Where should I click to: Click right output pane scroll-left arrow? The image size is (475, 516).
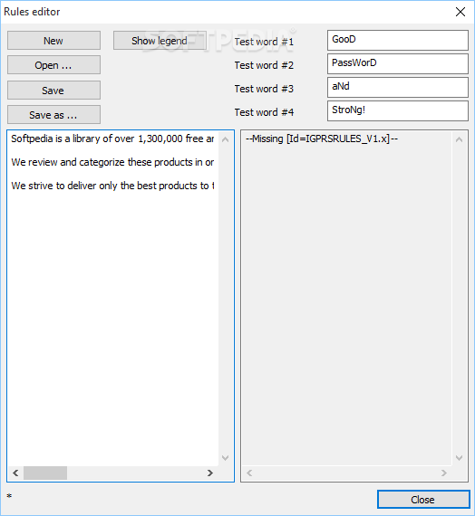tap(249, 473)
